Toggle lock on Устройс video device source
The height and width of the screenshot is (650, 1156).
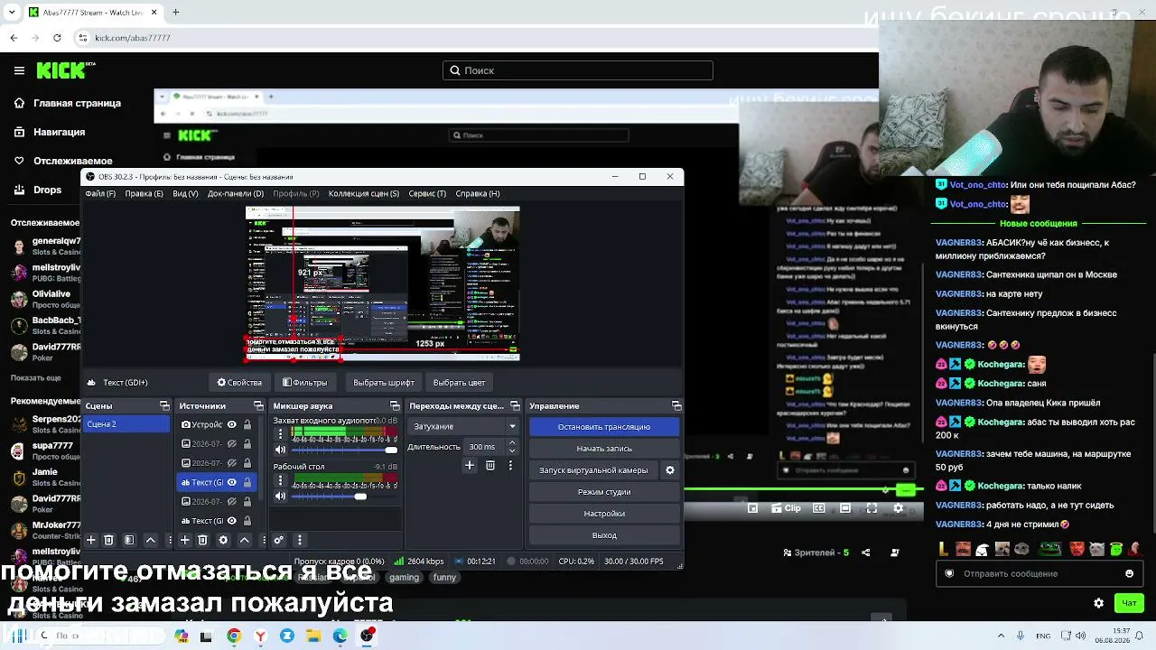247,424
